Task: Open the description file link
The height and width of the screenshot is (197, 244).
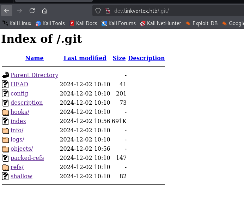Action: [x=26, y=103]
